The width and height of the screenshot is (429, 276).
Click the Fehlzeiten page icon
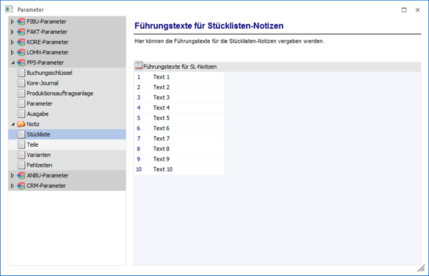(x=21, y=165)
